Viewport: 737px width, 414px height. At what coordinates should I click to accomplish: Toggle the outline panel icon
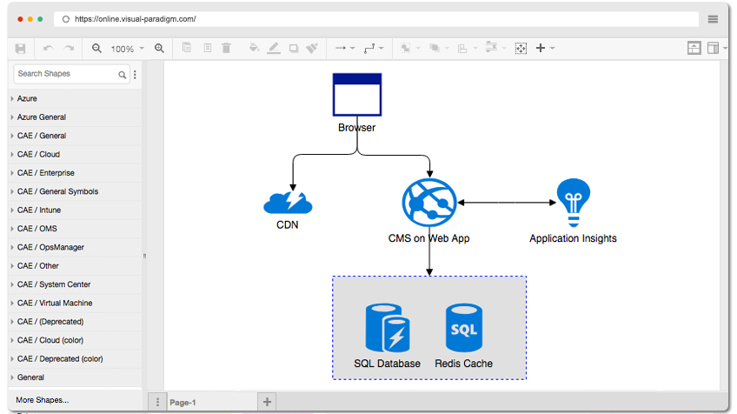pos(694,48)
